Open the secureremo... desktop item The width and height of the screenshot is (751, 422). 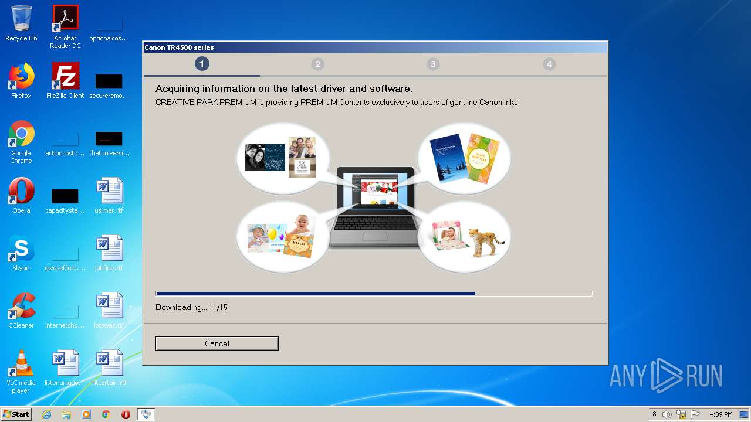(x=109, y=85)
